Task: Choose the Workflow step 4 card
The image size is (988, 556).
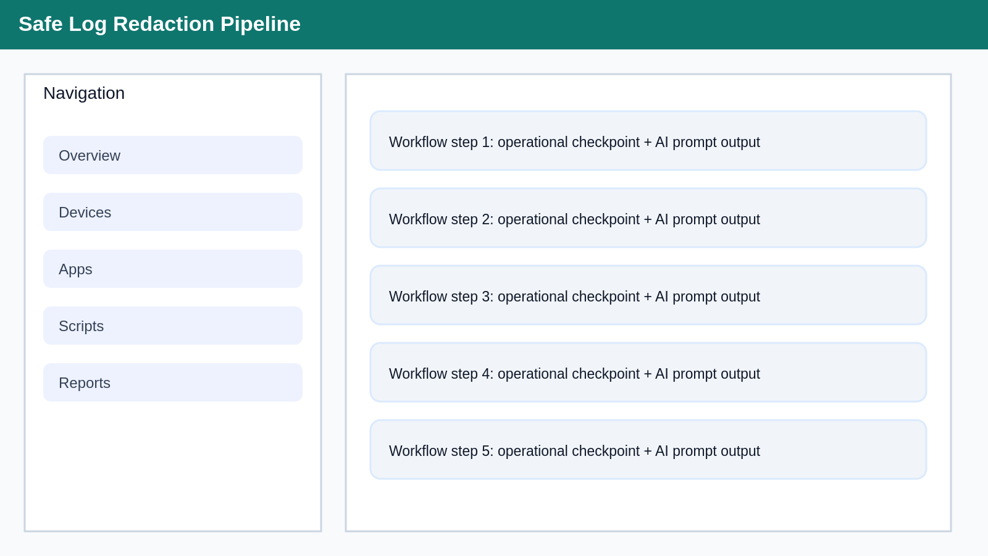Action: (648, 373)
